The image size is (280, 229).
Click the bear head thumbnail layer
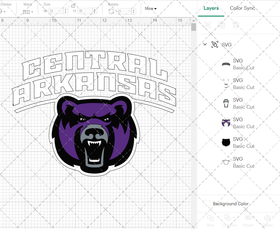(x=226, y=142)
